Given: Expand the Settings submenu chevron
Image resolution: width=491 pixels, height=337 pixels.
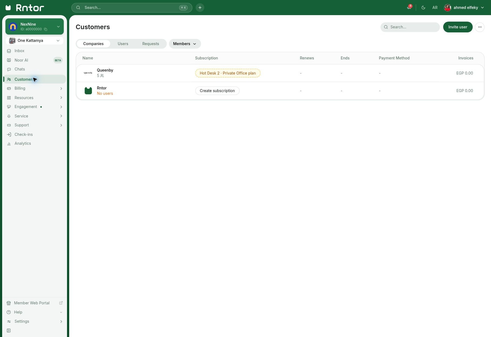Looking at the screenshot, I should (61, 322).
